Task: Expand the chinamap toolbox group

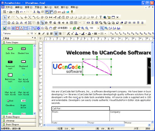Action: pyautogui.click(x=19, y=121)
